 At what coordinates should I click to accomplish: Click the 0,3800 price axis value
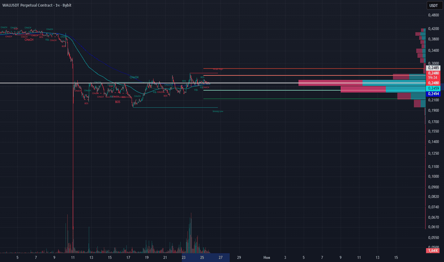[x=434, y=40]
